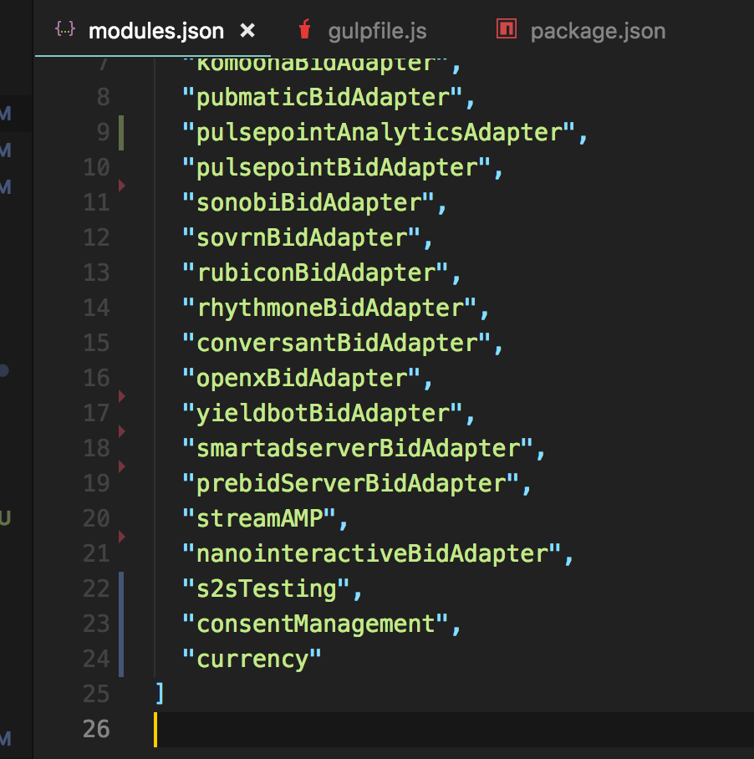Click the gulp icon on gulpfile.js tab
This screenshot has height=759, width=754.
304,29
